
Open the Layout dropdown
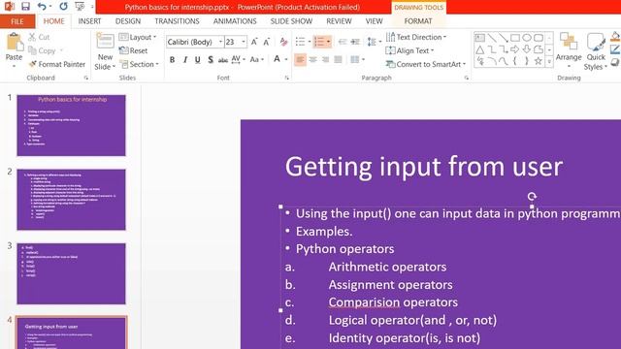tap(138, 37)
